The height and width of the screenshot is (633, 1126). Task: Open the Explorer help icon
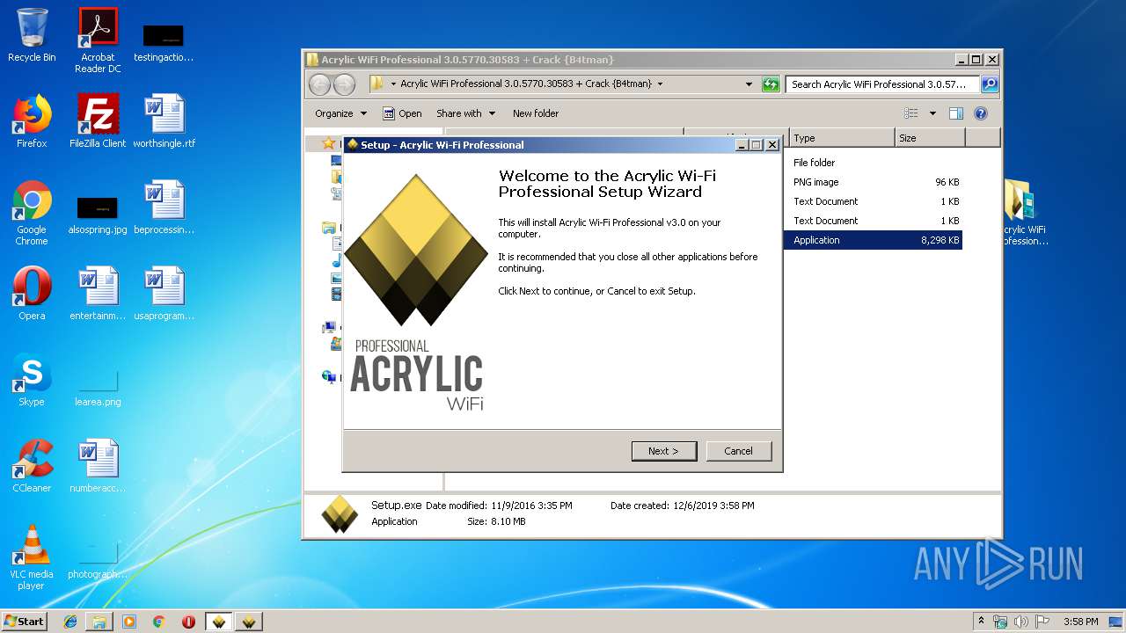(x=981, y=113)
